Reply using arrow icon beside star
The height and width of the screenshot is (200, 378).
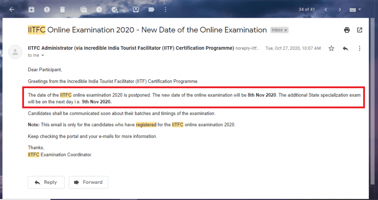[x=346, y=48]
